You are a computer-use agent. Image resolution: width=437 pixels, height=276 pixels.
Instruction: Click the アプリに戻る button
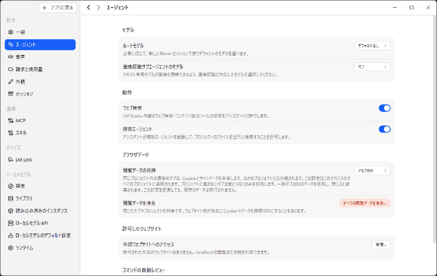pos(58,8)
